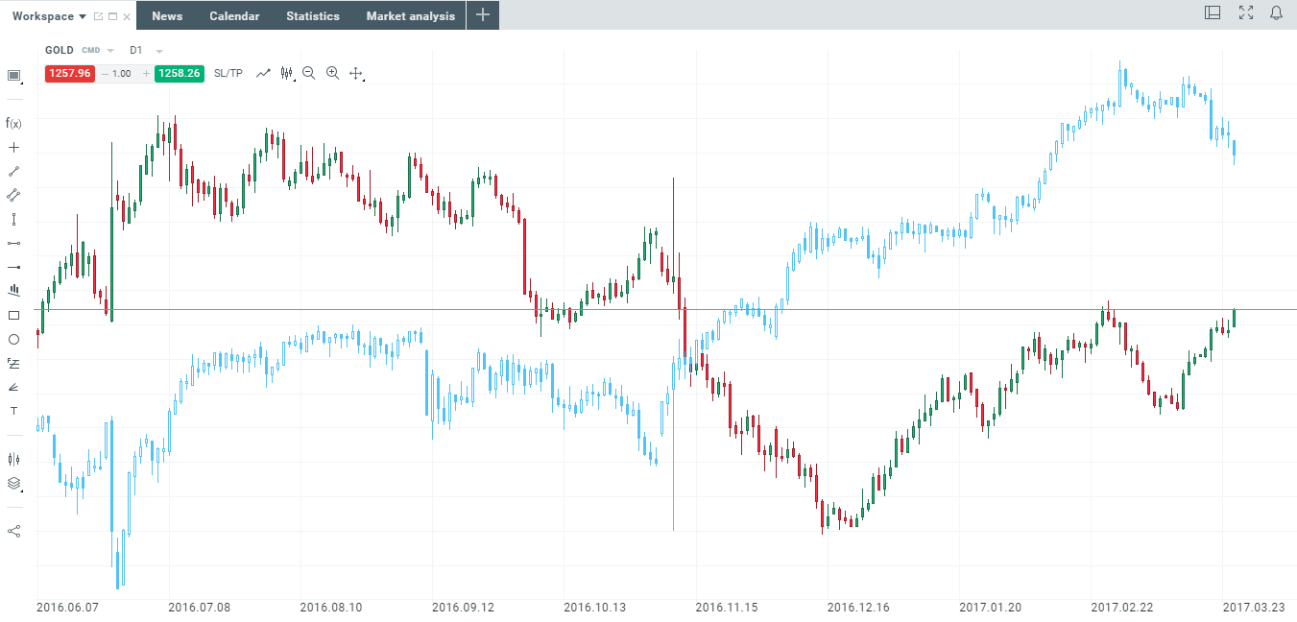Zoom out the chart with magnifier
Image resolution: width=1297 pixels, height=622 pixels.
coord(308,73)
